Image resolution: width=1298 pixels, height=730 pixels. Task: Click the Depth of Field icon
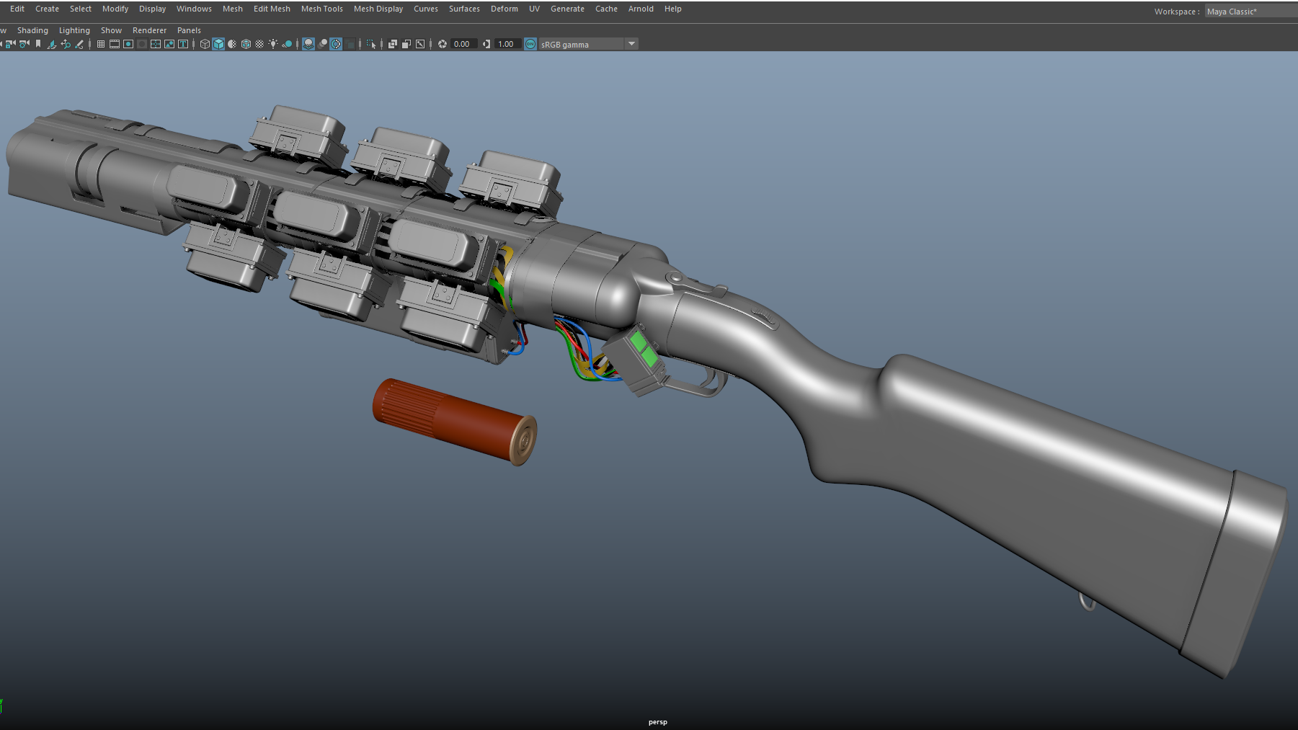click(350, 44)
